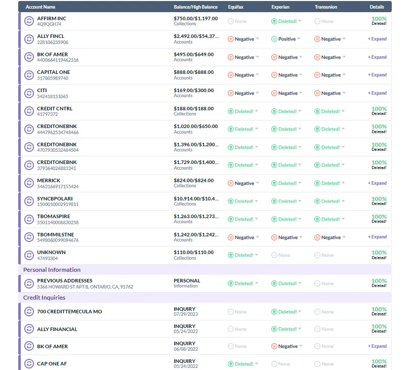
Task: Click the negative face icon for BK OF AMER inquiry Experian
Action: [x=274, y=346]
